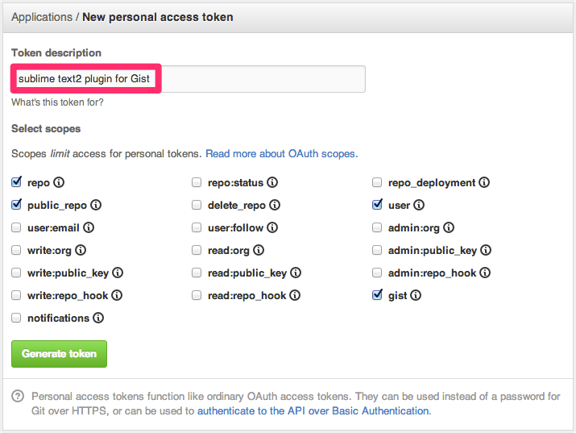Image resolution: width=576 pixels, height=433 pixels.
Task: Disable the gist scope checkbox
Action: pos(377,296)
